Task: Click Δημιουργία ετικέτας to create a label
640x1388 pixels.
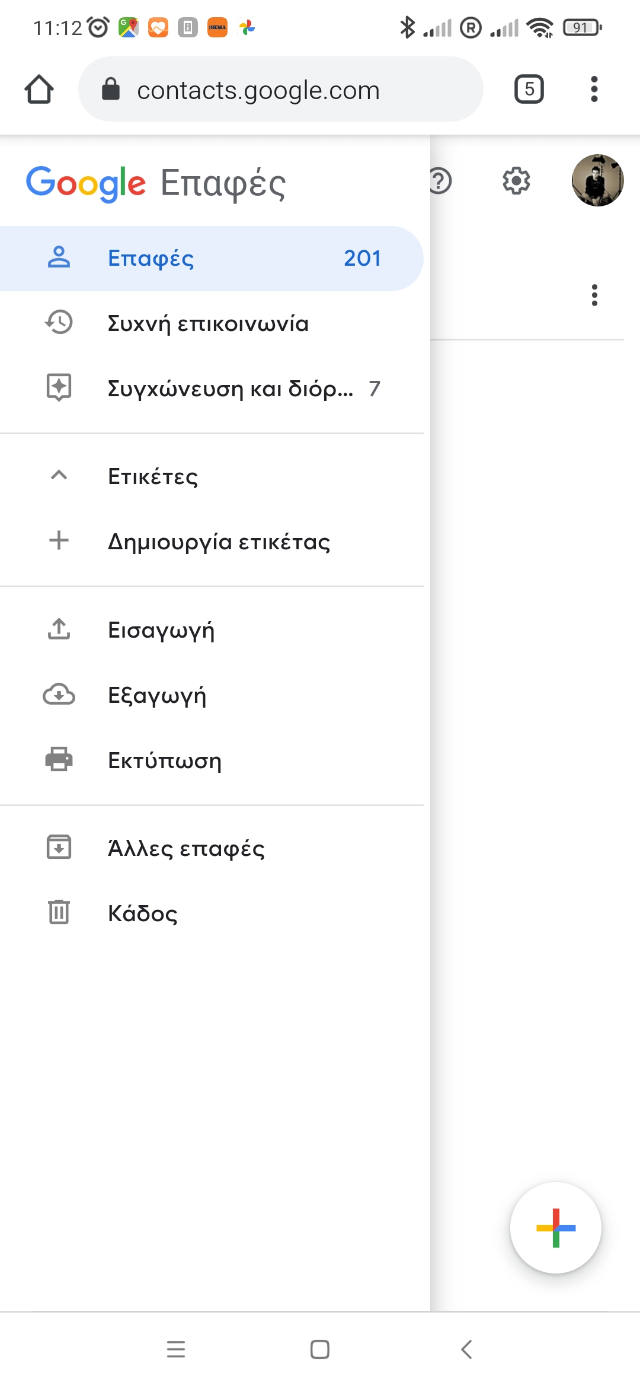Action: click(218, 542)
